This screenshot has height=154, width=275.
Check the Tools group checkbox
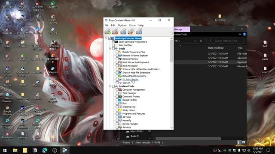[x=113, y=48]
